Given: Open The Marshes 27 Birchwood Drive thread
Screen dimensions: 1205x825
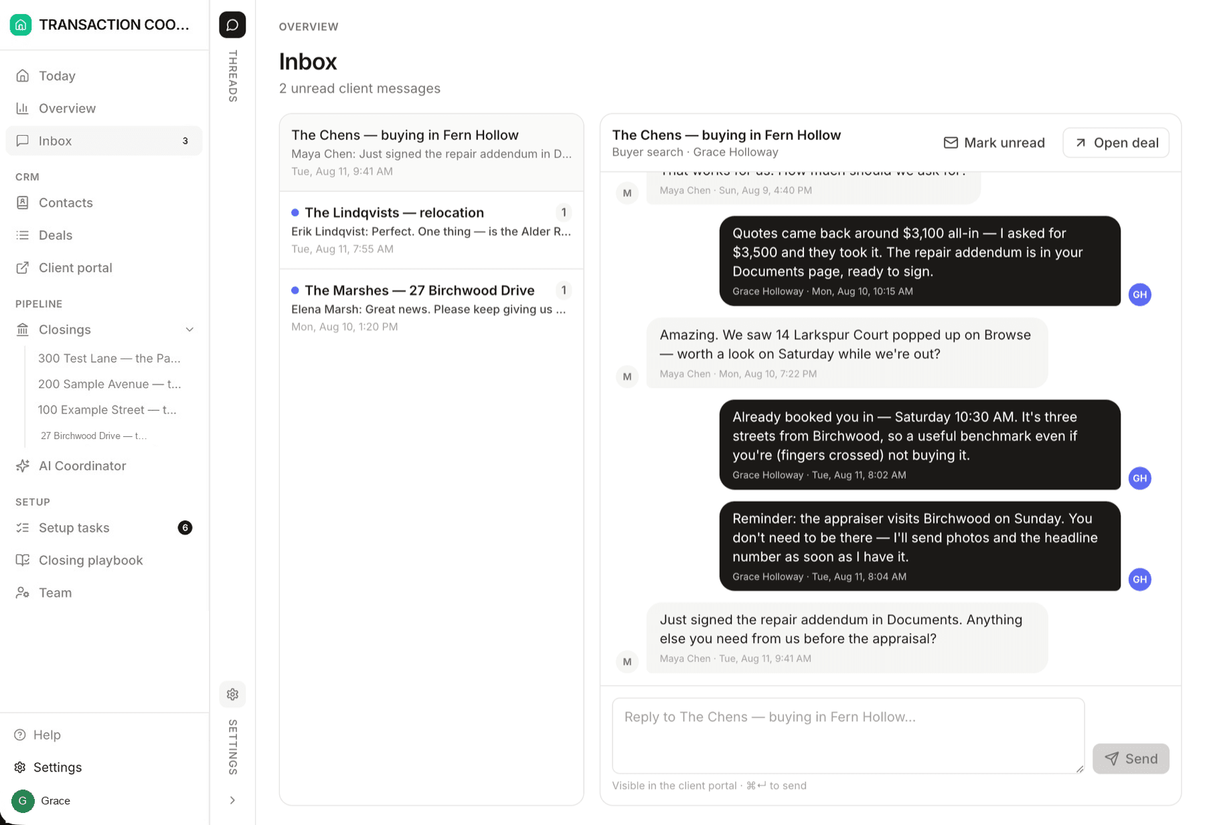Looking at the screenshot, I should click(x=431, y=308).
